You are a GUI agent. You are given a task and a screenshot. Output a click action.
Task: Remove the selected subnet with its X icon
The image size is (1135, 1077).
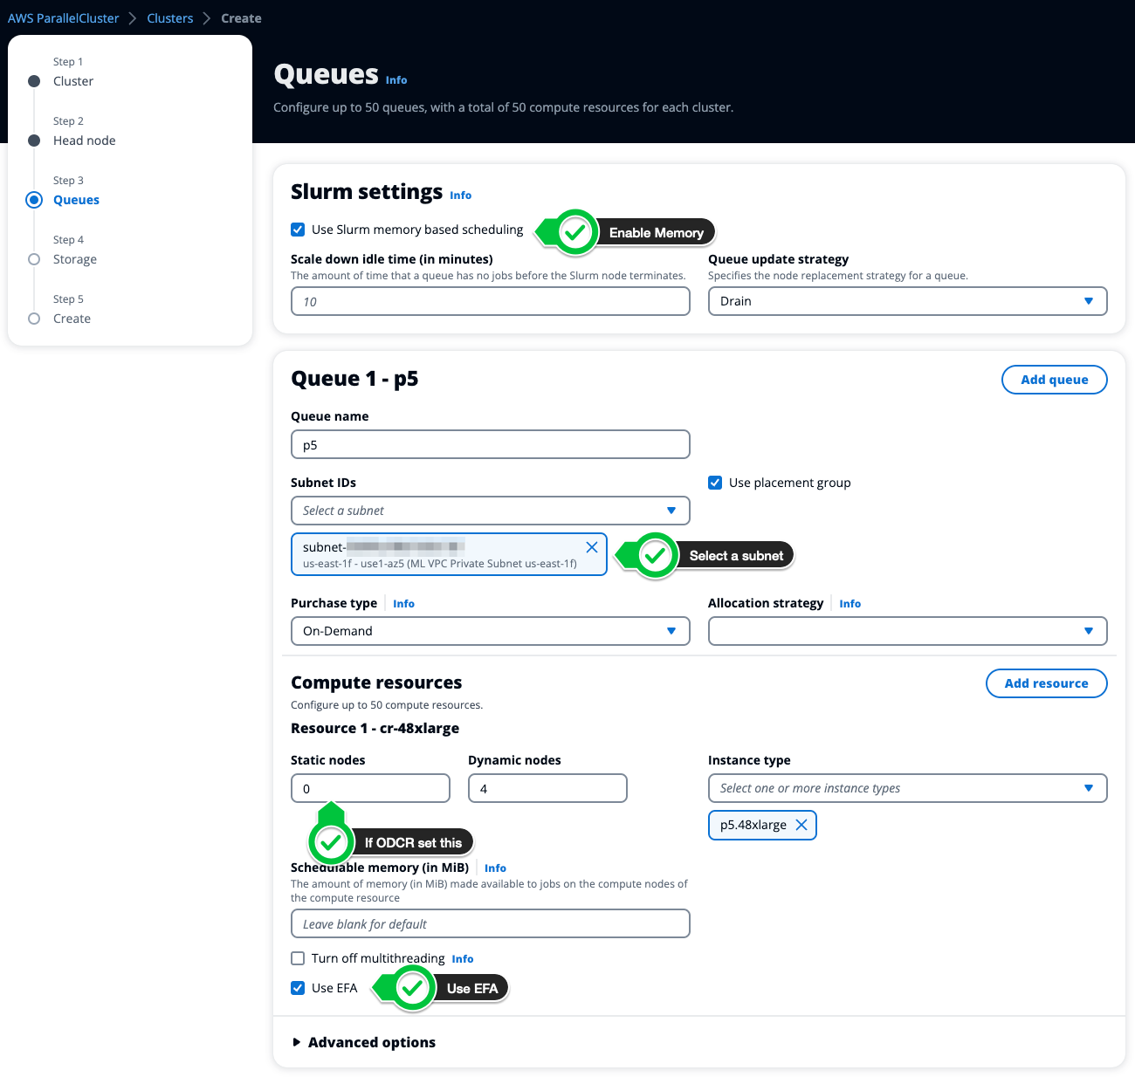click(591, 547)
